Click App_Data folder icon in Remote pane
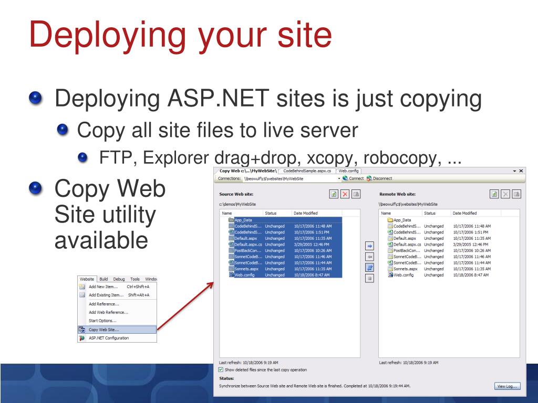 point(390,220)
